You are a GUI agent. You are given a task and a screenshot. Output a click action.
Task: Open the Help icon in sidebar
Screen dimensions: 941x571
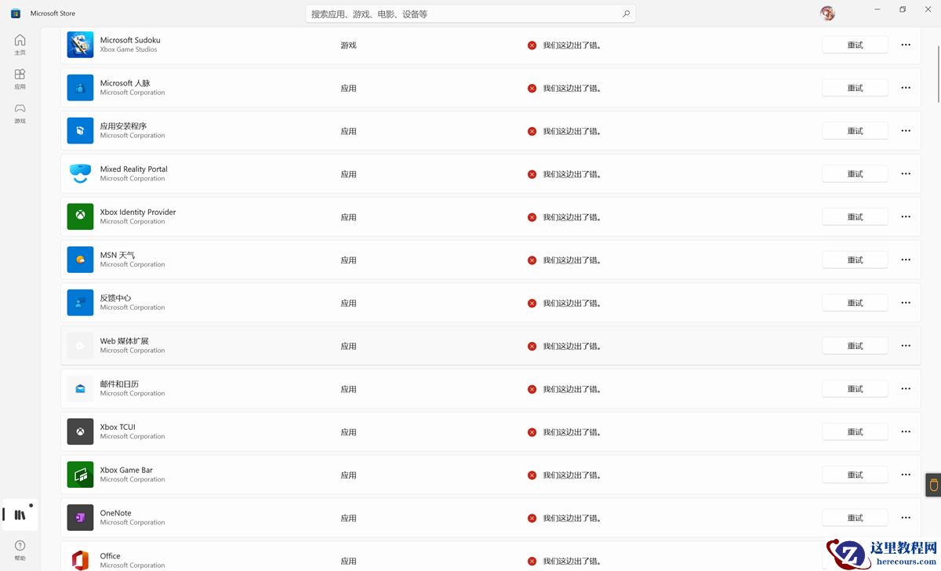20,550
